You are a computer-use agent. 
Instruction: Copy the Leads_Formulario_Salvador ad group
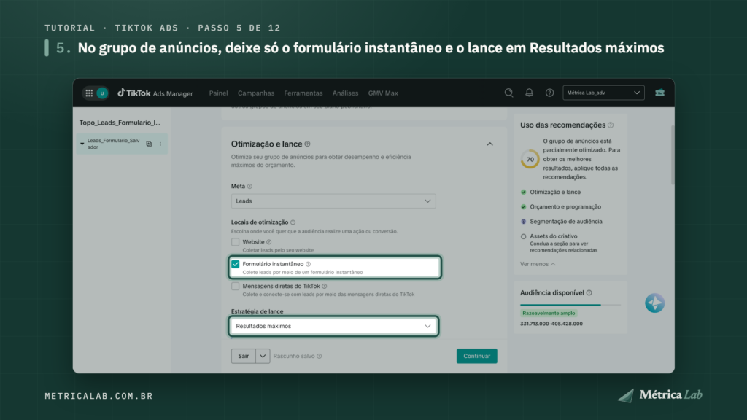click(x=149, y=144)
